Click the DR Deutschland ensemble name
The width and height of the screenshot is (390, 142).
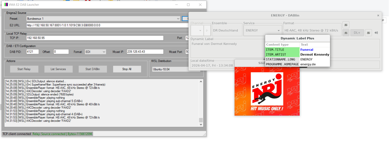225,30
